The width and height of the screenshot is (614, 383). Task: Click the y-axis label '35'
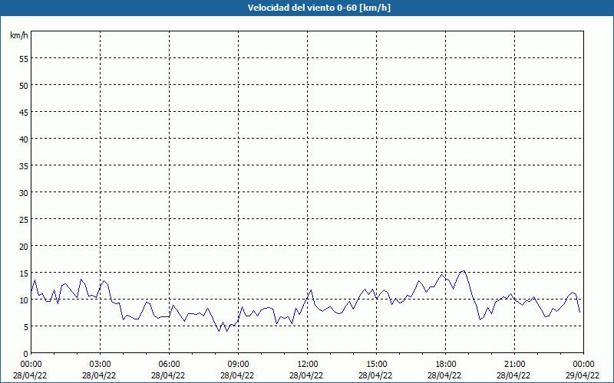pos(24,165)
